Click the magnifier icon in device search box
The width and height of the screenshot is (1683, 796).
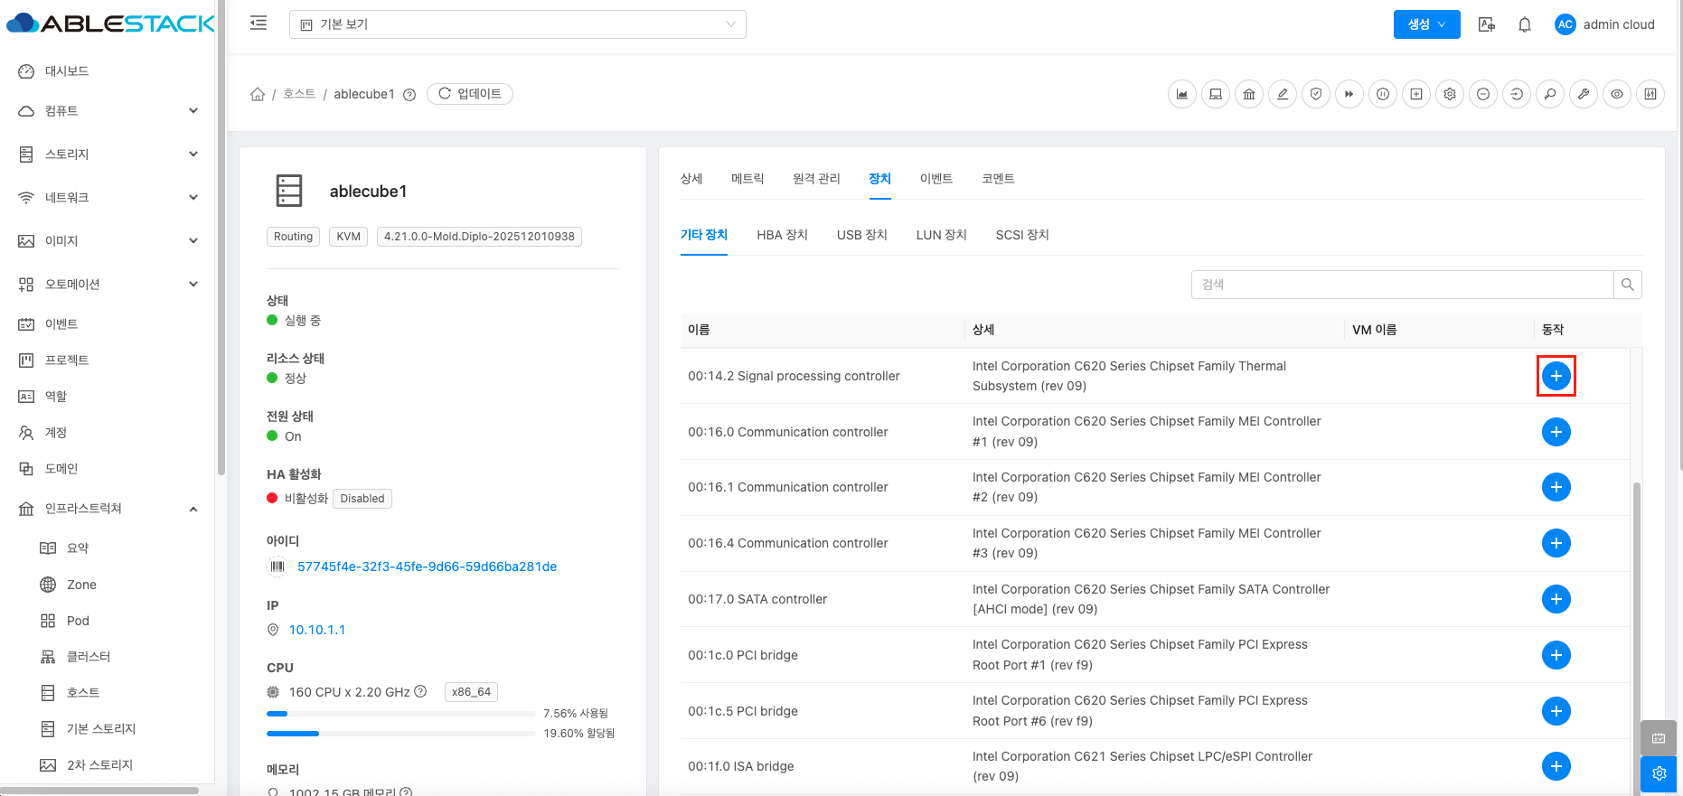coord(1627,285)
